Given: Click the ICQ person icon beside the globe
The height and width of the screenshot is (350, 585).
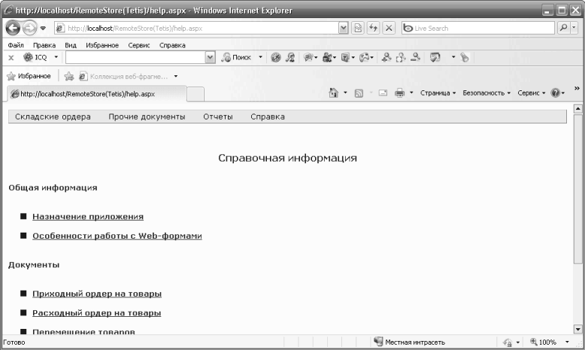Looking at the screenshot, I should point(290,57).
